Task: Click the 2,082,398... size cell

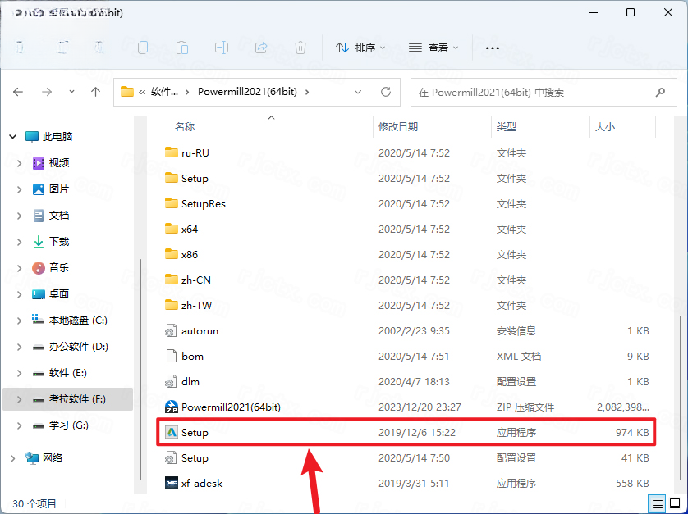Action: [622, 407]
